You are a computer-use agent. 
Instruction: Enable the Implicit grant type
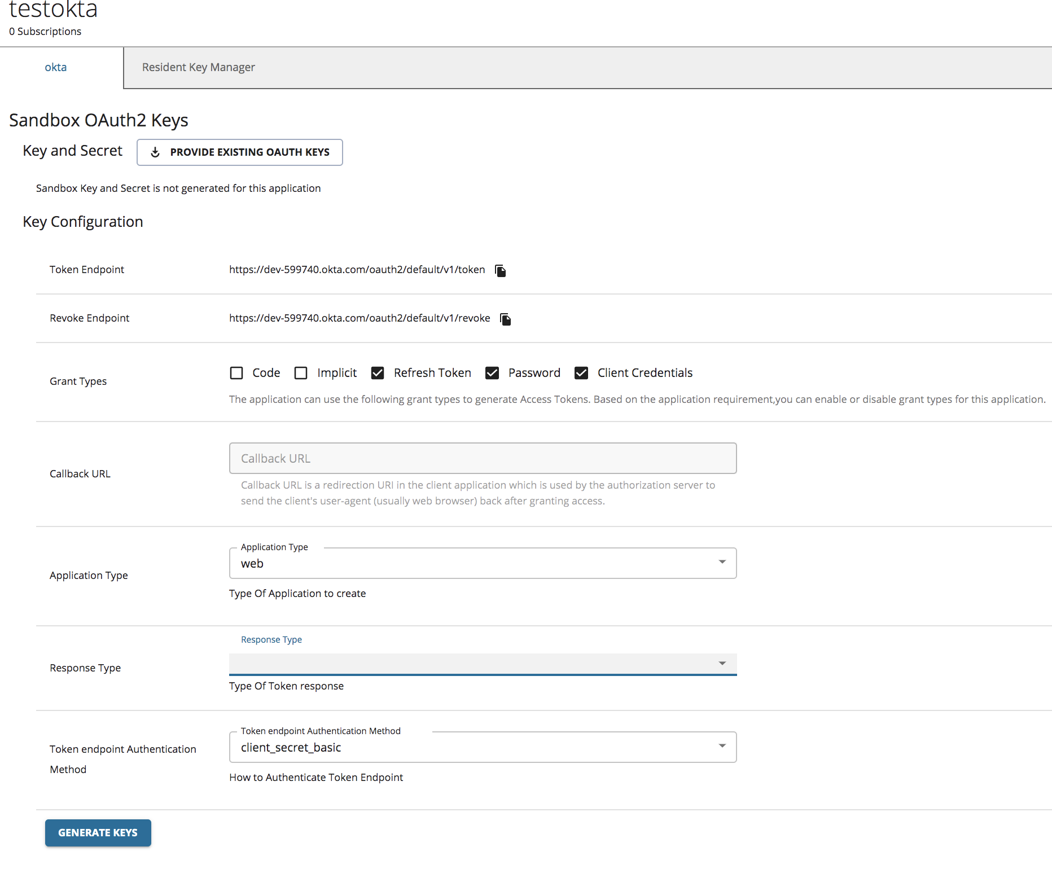[301, 373]
